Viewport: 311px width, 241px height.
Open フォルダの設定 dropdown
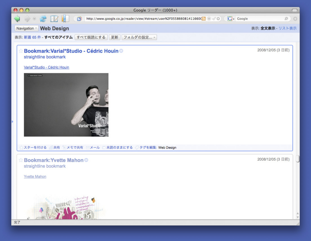pos(139,37)
